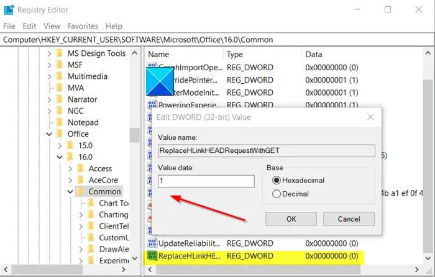Click the Registry Editor app icon
Image resolution: width=435 pixels, height=277 pixels.
coord(9,10)
